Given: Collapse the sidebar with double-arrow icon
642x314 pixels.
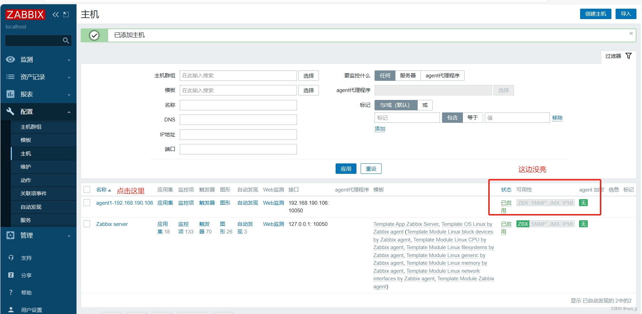Looking at the screenshot, I should point(56,15).
